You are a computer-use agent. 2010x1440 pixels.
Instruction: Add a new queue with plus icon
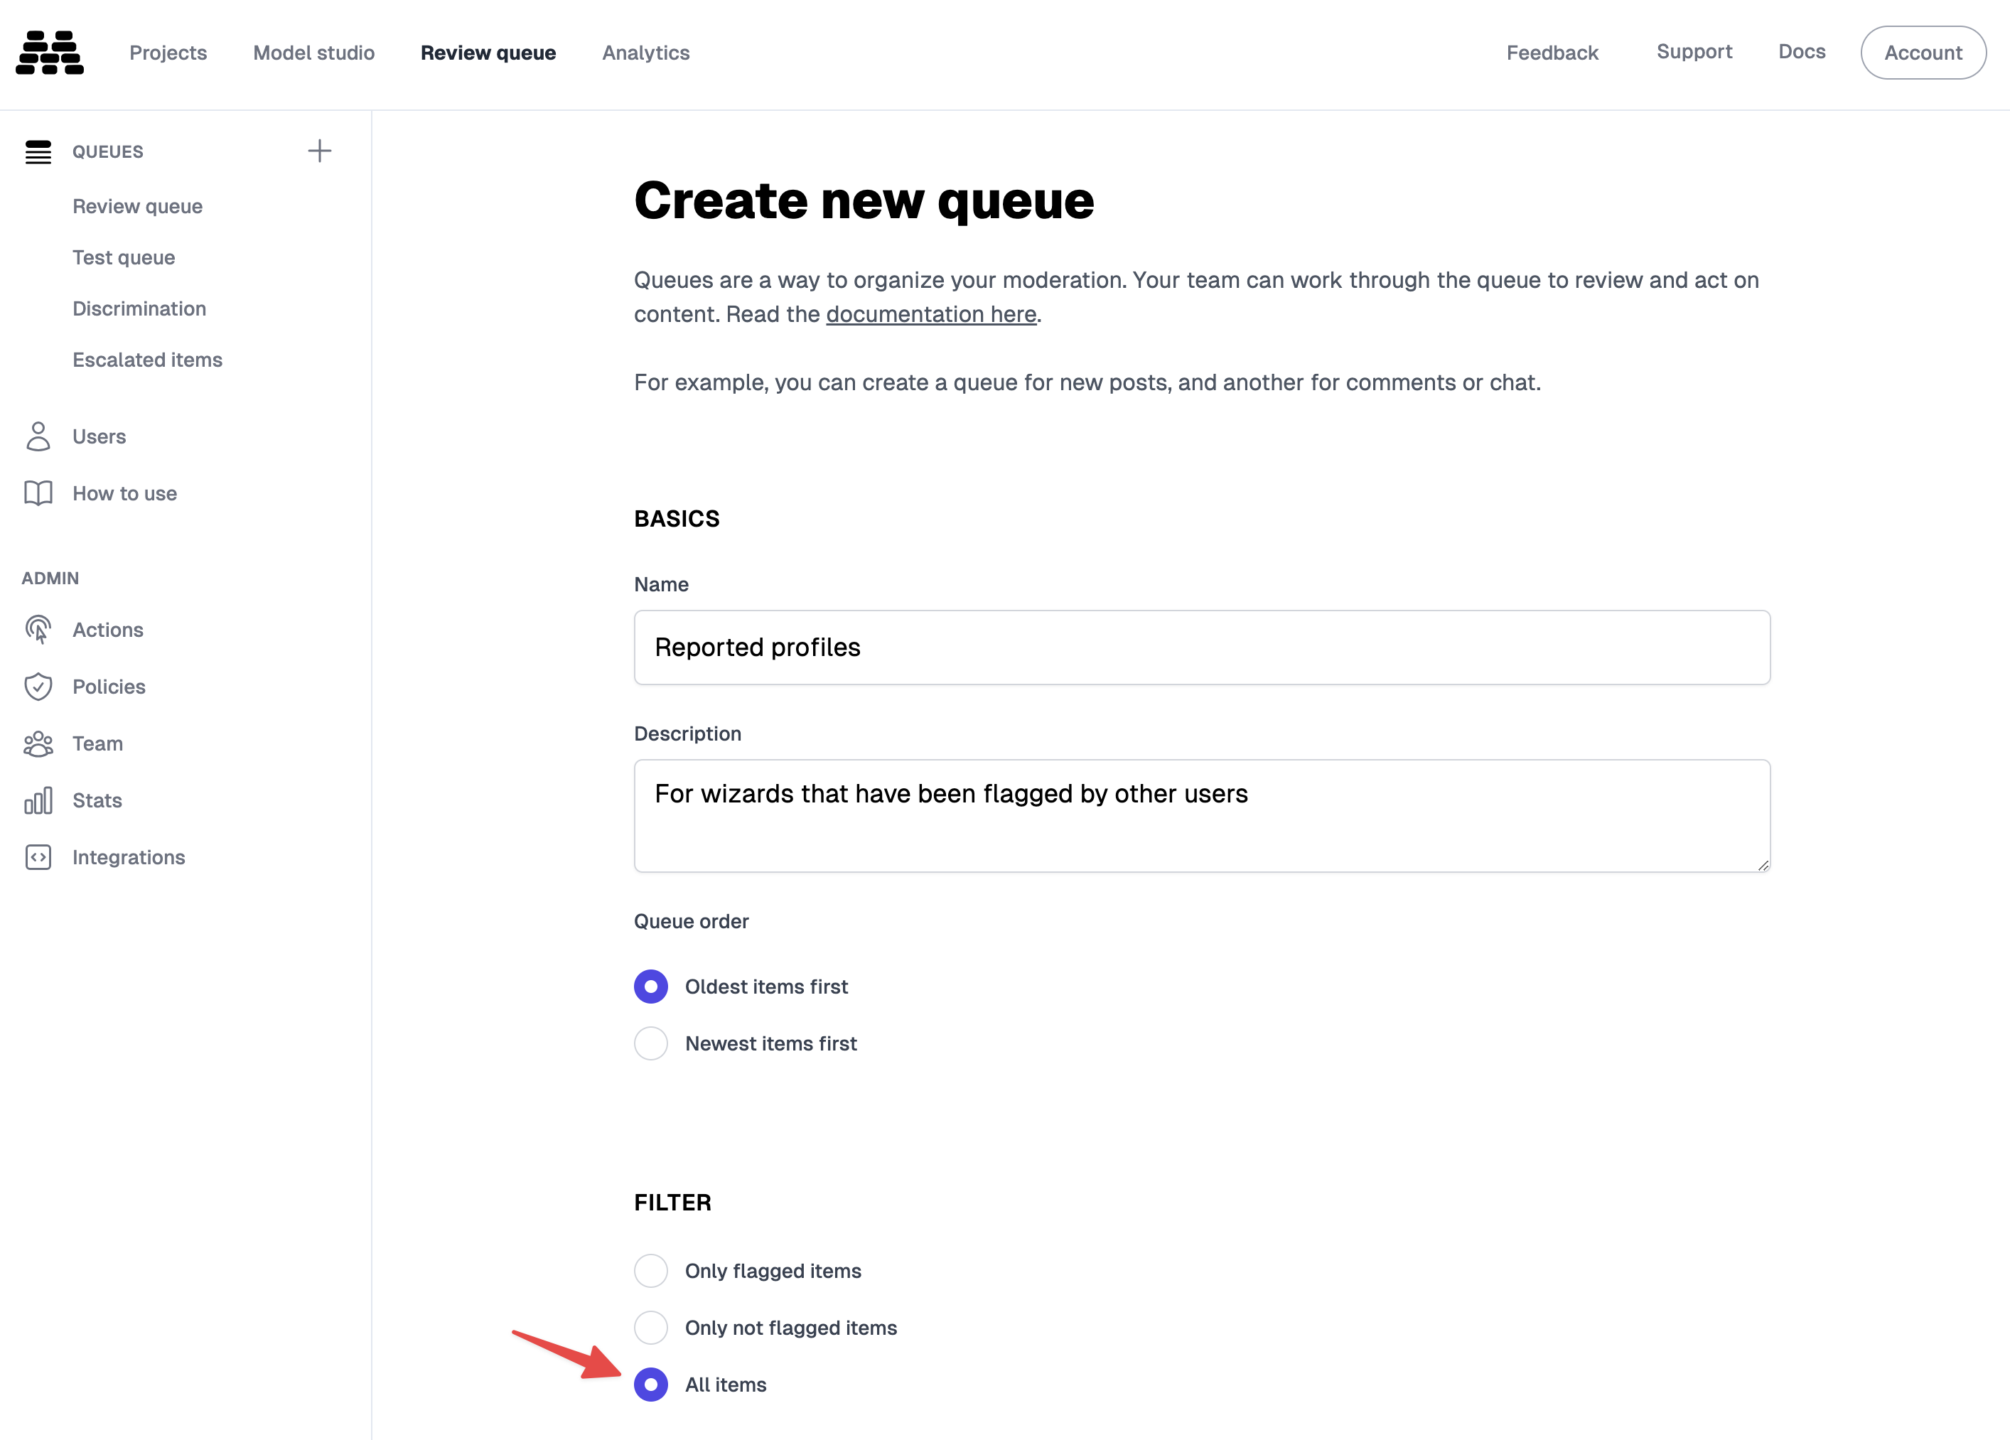point(319,151)
